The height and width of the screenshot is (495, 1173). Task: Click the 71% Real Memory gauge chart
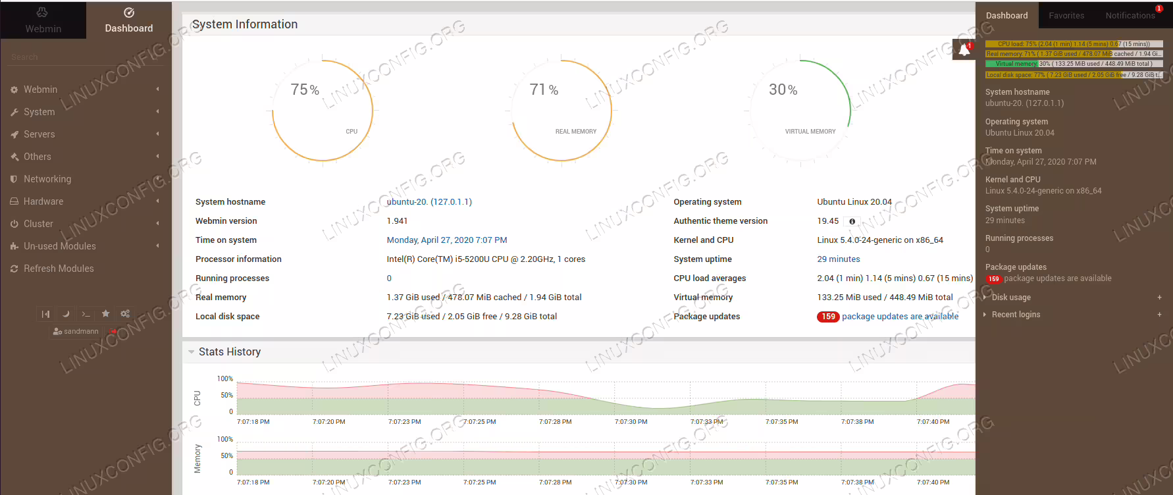coord(561,110)
